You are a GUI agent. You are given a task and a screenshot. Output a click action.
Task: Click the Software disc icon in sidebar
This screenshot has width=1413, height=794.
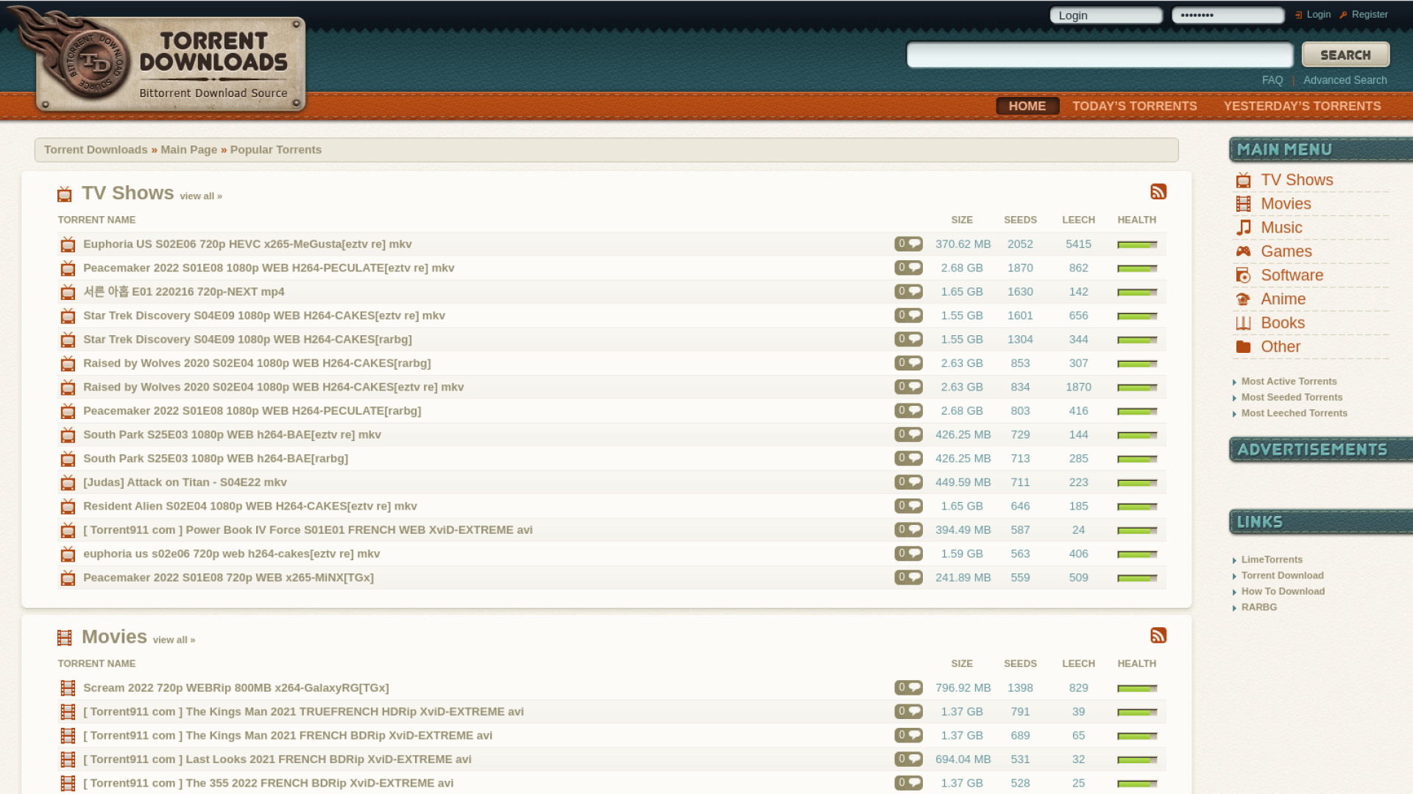coord(1244,276)
